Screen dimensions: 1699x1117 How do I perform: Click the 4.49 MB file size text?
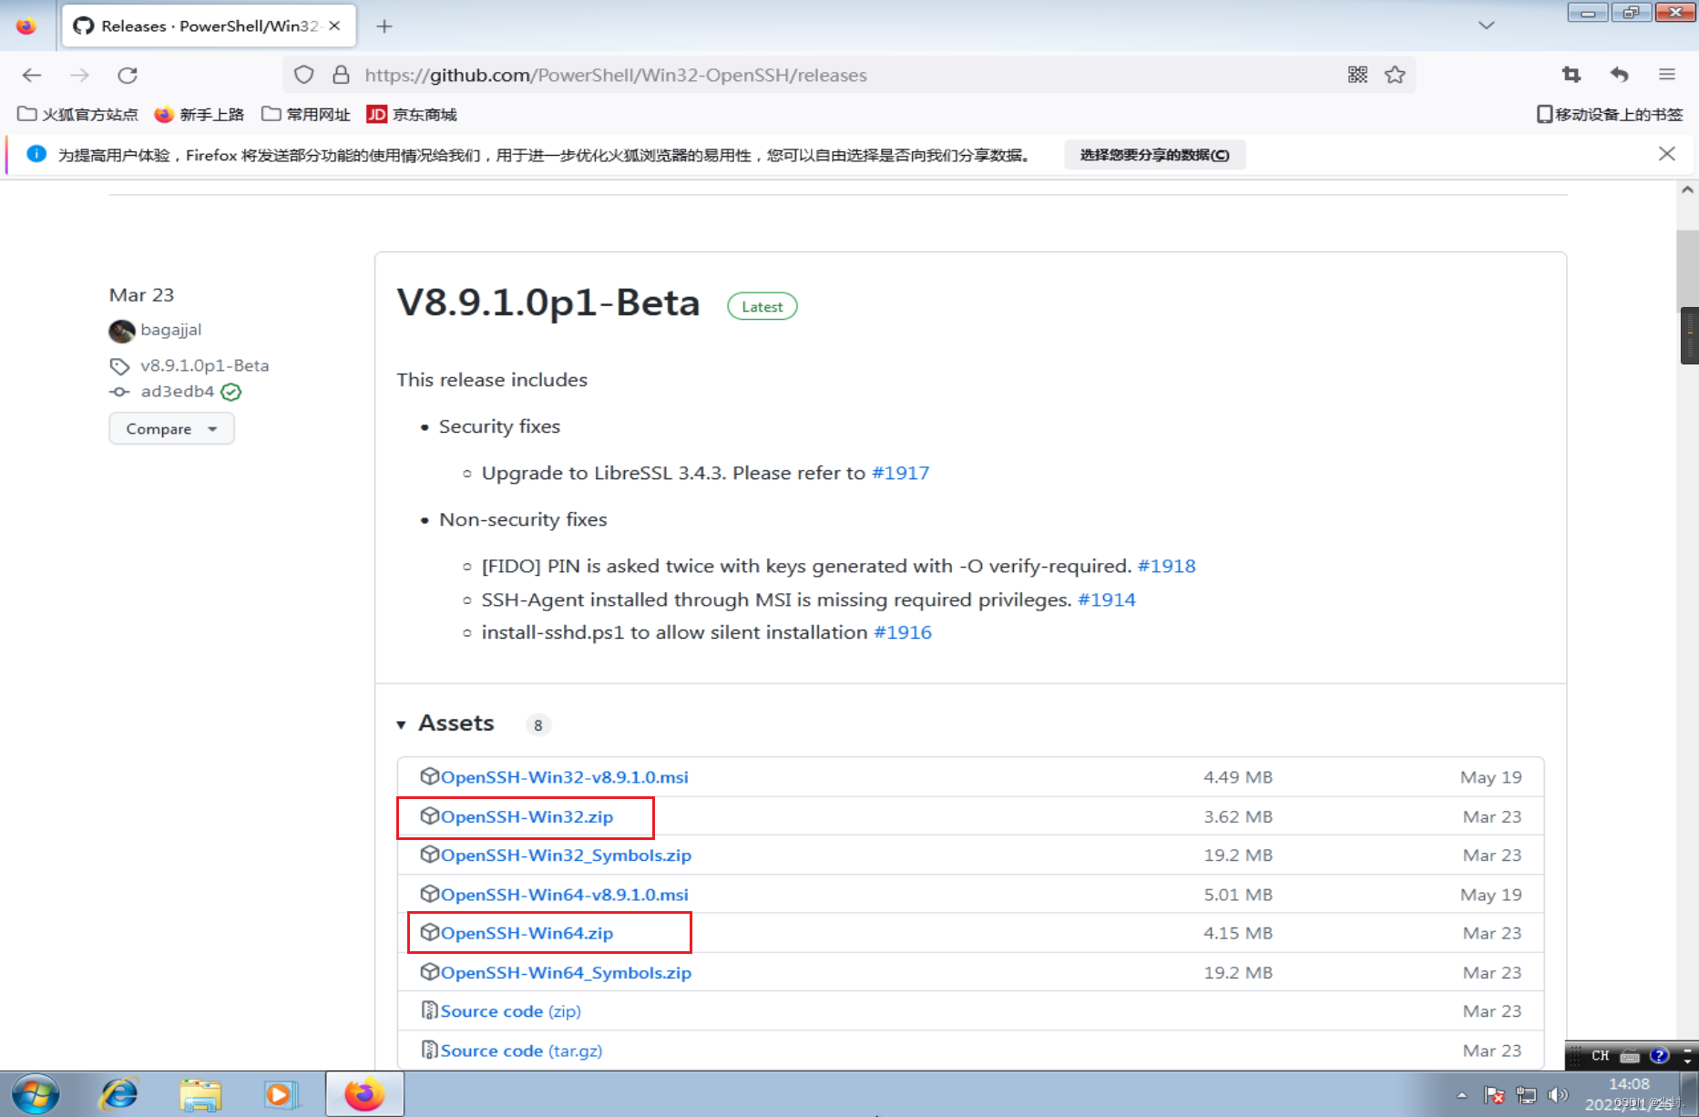[1238, 777]
